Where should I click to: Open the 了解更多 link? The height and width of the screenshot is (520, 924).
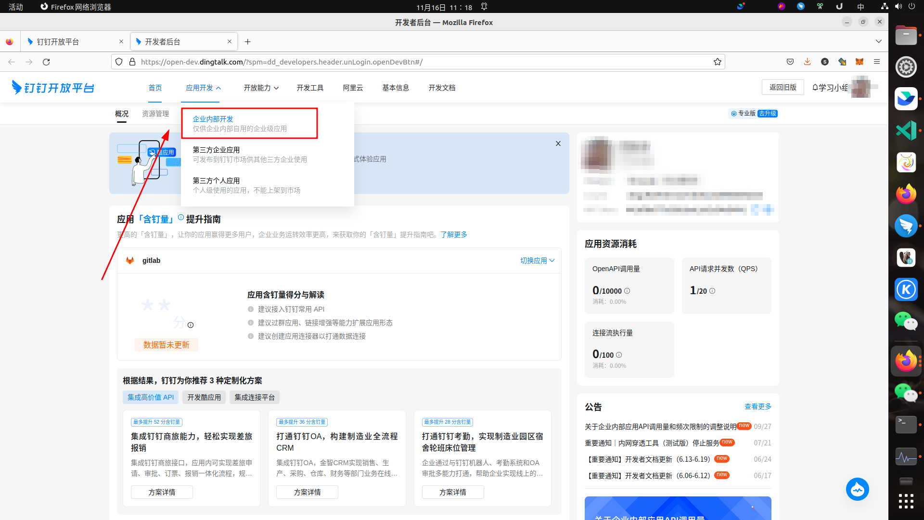(454, 234)
